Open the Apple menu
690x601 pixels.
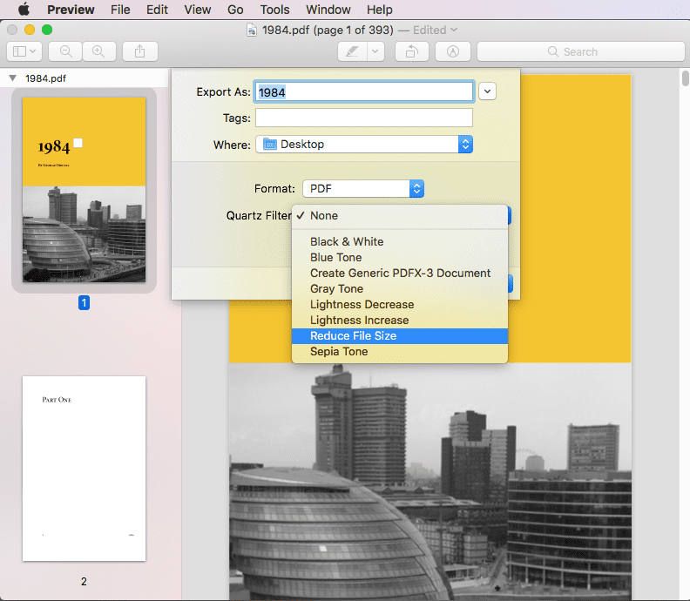click(24, 10)
